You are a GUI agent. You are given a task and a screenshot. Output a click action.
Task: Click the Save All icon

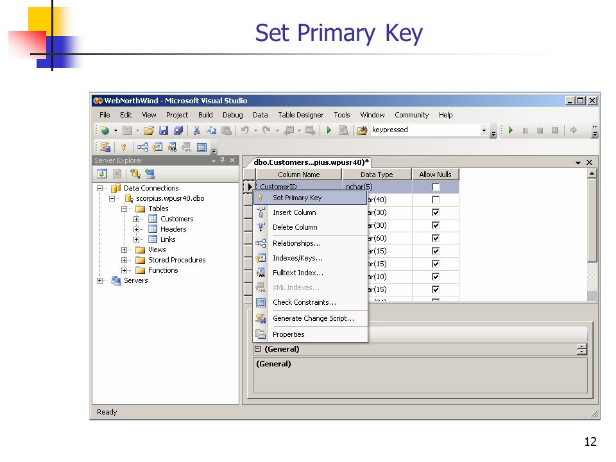coord(178,130)
